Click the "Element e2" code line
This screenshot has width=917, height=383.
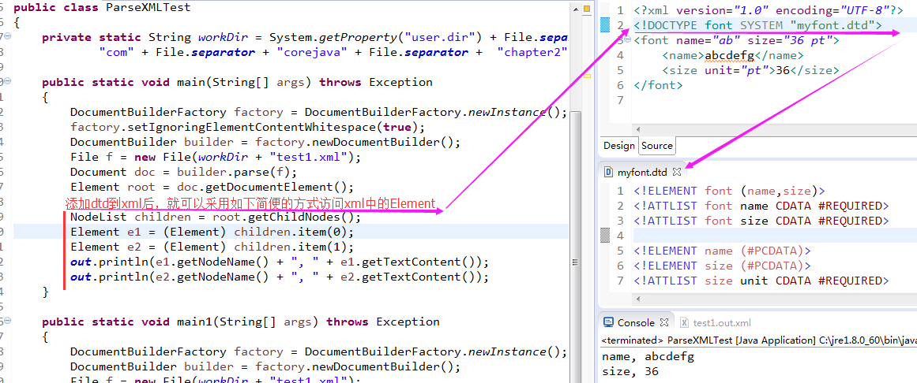(212, 247)
